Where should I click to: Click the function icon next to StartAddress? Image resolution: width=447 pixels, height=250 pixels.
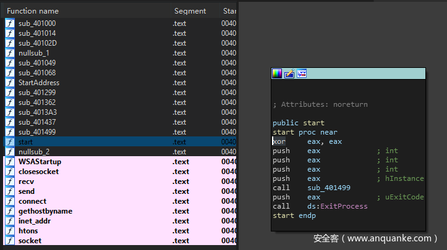click(x=11, y=83)
